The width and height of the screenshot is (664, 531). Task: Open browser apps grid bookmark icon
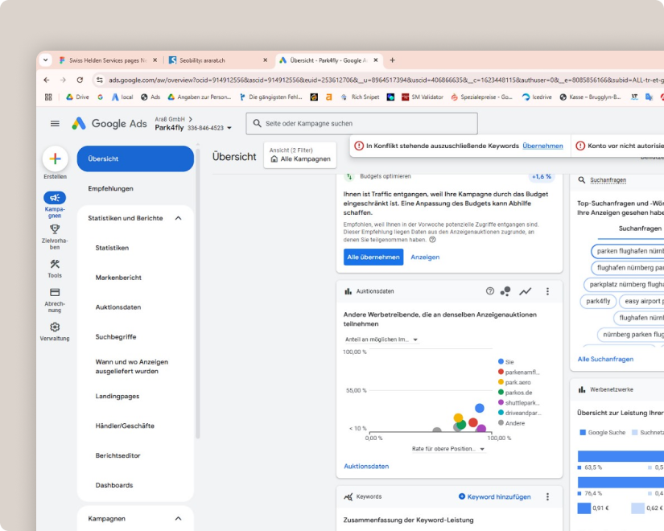[x=48, y=97]
